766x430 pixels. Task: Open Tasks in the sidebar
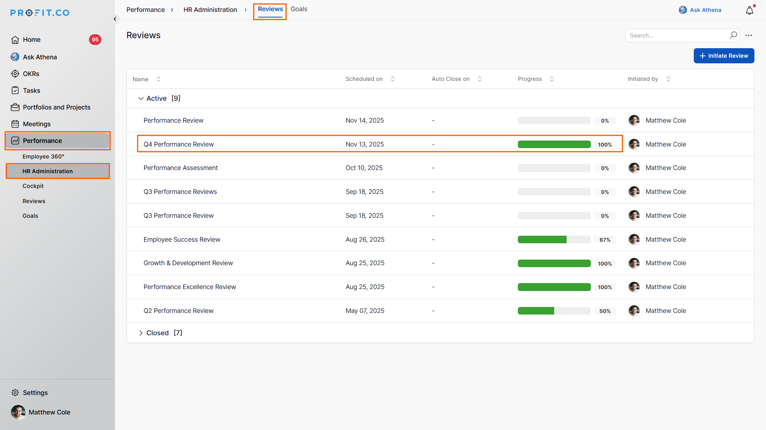(x=31, y=90)
